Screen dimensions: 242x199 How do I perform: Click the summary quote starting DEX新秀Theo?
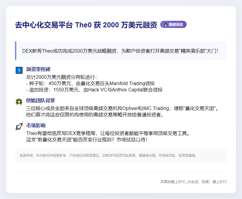[x=120, y=51]
